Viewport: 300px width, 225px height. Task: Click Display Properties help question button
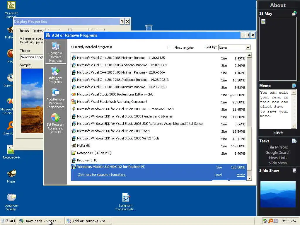(122, 21)
